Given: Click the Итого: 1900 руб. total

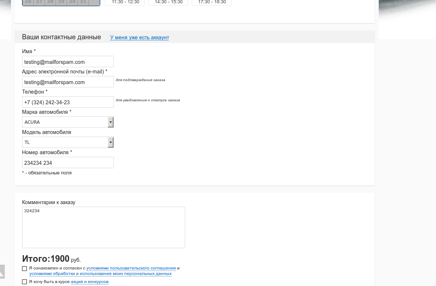Looking at the screenshot, I should 51,259.
